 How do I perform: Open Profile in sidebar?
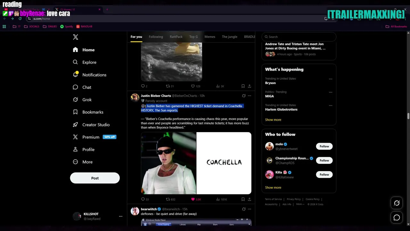pos(84,150)
